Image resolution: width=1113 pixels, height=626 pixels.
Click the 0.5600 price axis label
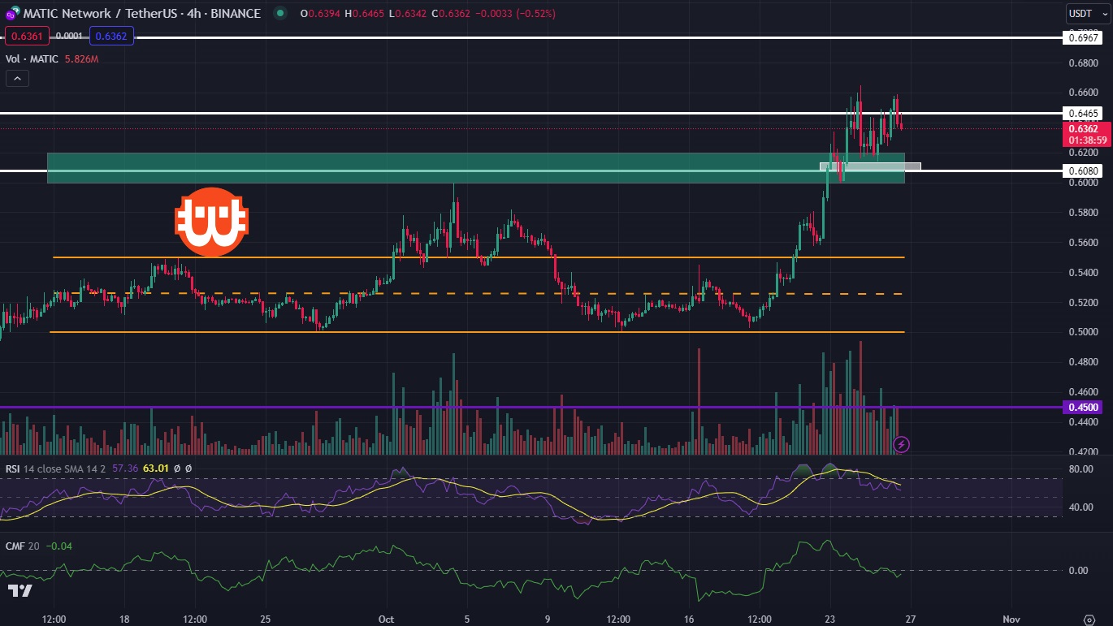coord(1084,242)
